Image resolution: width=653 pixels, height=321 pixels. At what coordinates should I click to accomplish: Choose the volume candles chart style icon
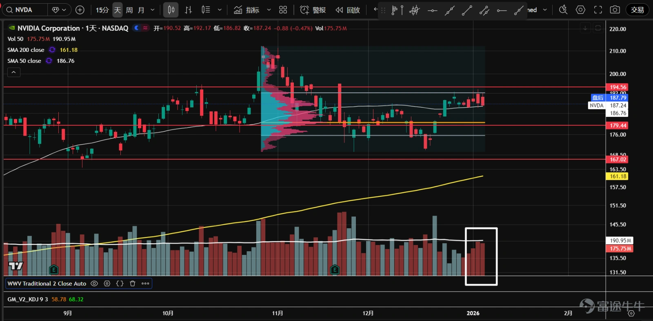coord(206,10)
